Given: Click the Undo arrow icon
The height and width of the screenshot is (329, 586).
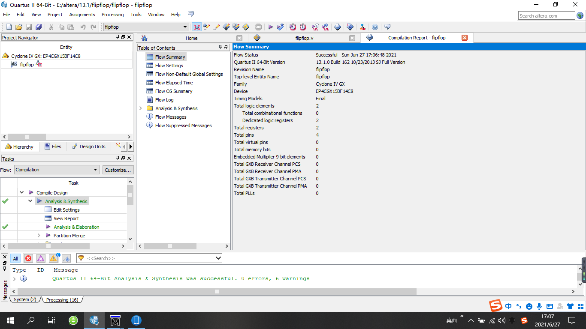Looking at the screenshot, I should pos(83,27).
